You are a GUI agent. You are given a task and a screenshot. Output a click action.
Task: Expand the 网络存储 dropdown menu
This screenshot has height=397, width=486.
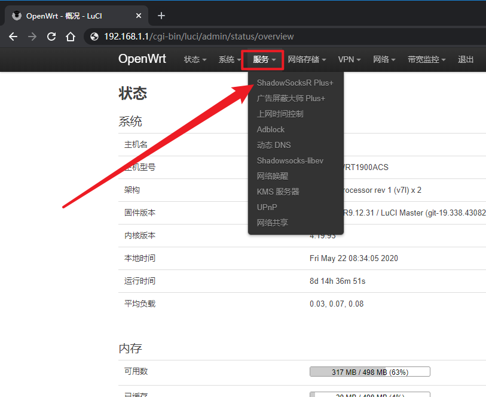tap(307, 59)
